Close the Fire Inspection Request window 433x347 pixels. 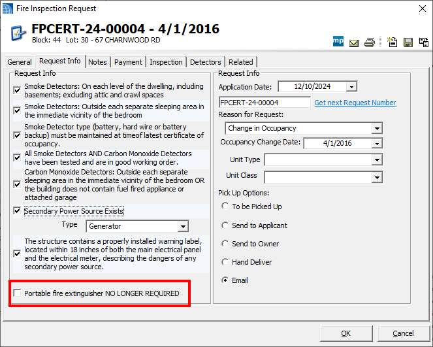tap(423, 9)
